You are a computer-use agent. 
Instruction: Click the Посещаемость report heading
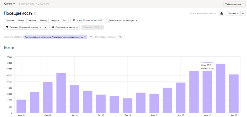18,13
